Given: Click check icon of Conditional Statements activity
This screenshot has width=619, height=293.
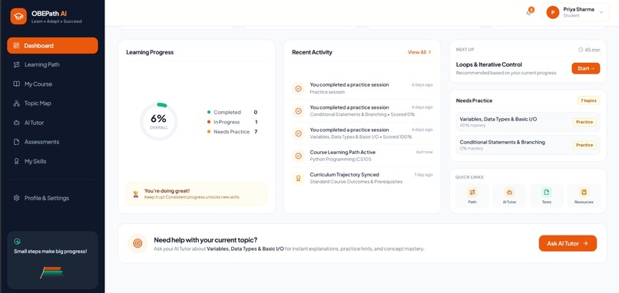Looking at the screenshot, I should 299,111.
